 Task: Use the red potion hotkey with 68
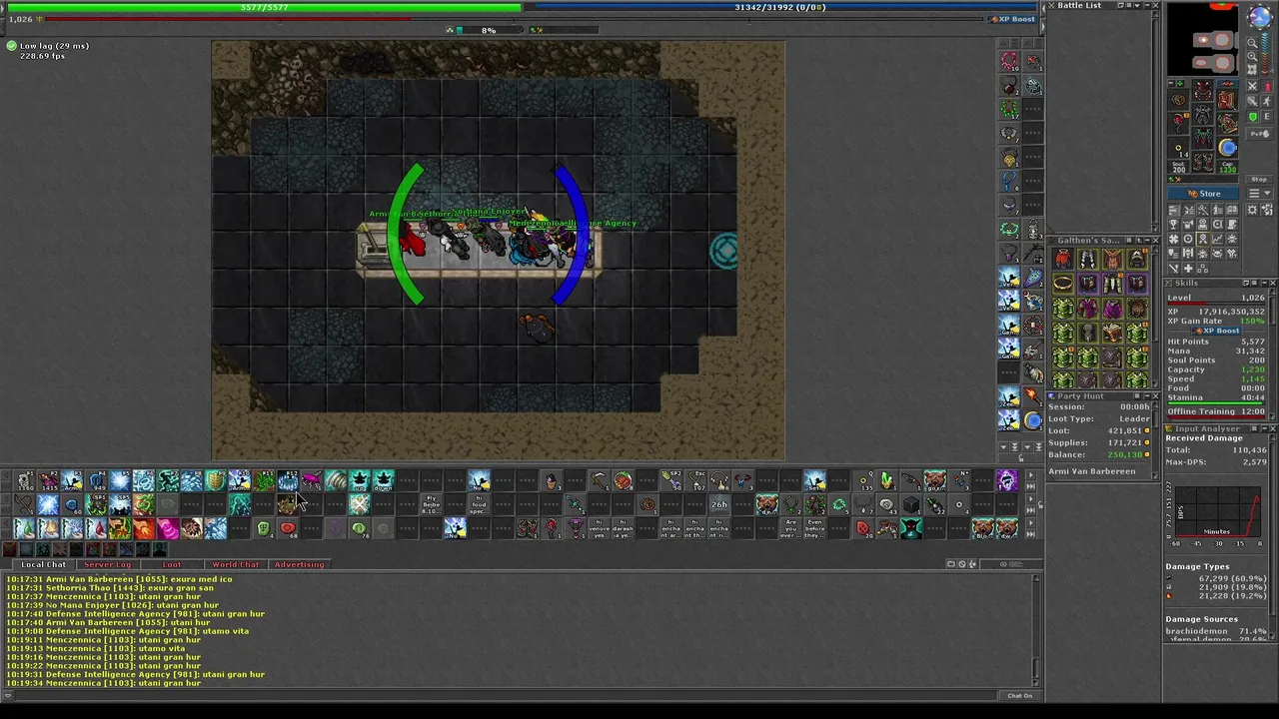tap(287, 528)
